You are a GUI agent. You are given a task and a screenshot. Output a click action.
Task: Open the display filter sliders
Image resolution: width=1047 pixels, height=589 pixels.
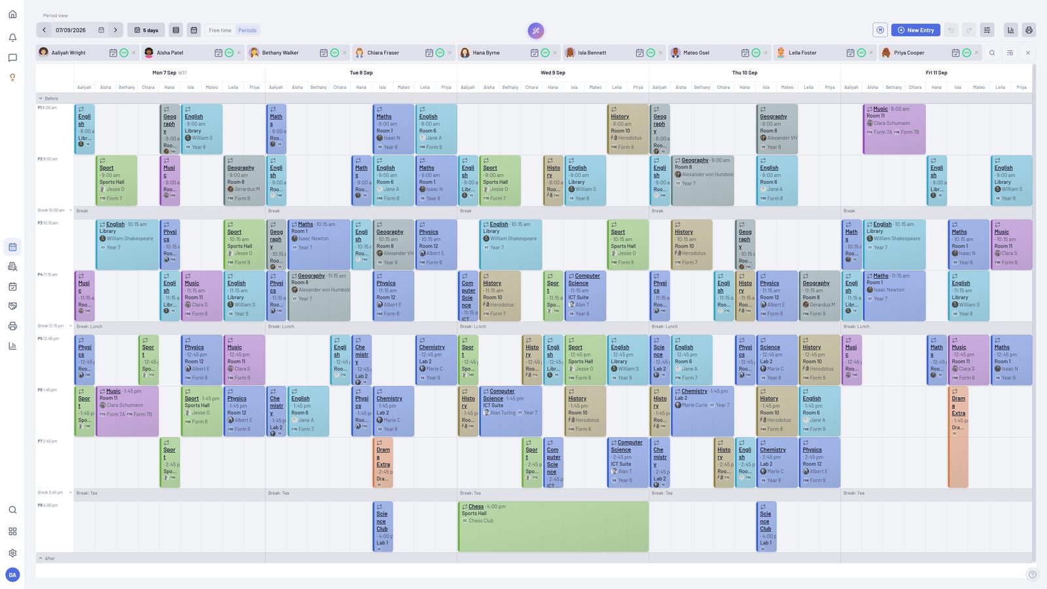click(987, 30)
